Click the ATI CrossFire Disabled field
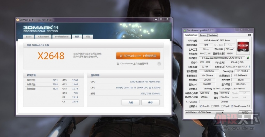Viewport: 265px width, 137px height. (x=224, y=102)
